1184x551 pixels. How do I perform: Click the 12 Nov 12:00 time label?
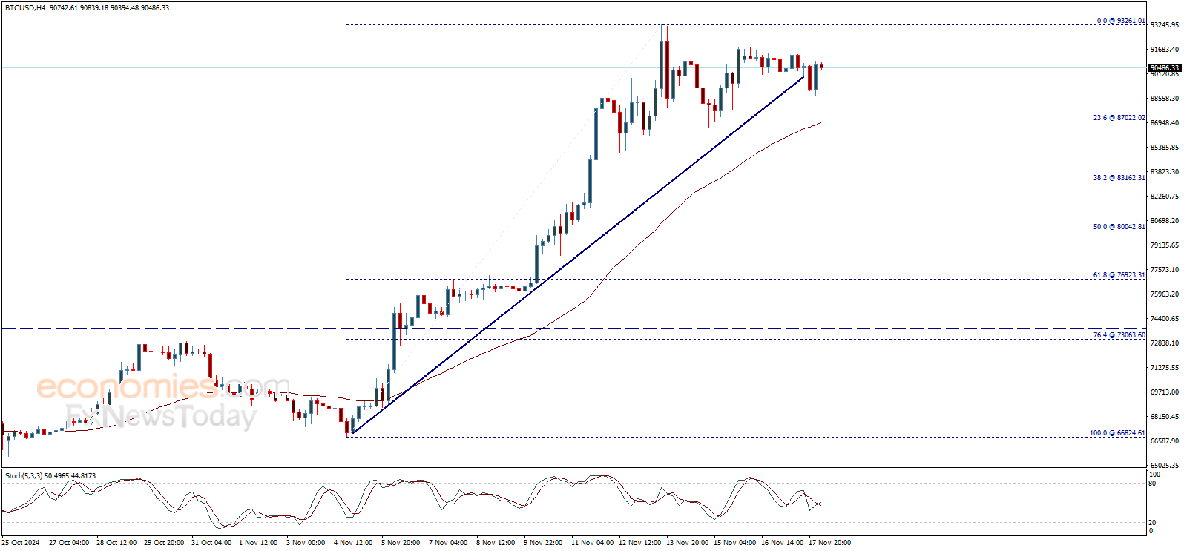tap(639, 543)
